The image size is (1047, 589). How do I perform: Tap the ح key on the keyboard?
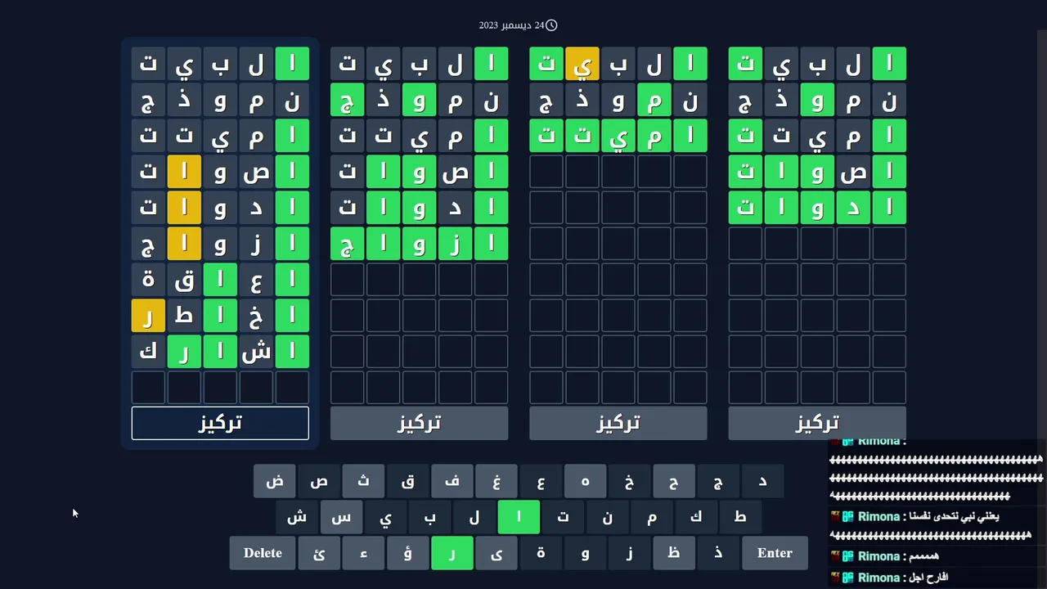coord(673,481)
